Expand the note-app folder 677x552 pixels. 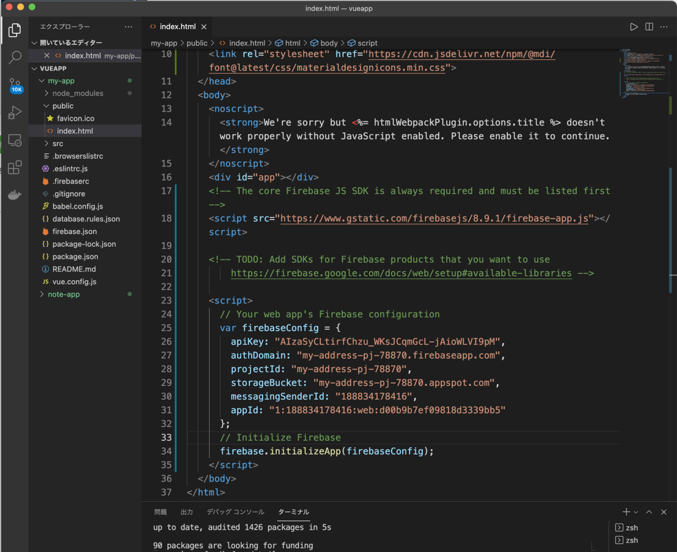[63, 294]
